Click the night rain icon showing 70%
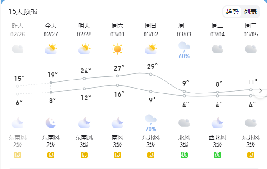 pyautogui.click(x=151, y=123)
